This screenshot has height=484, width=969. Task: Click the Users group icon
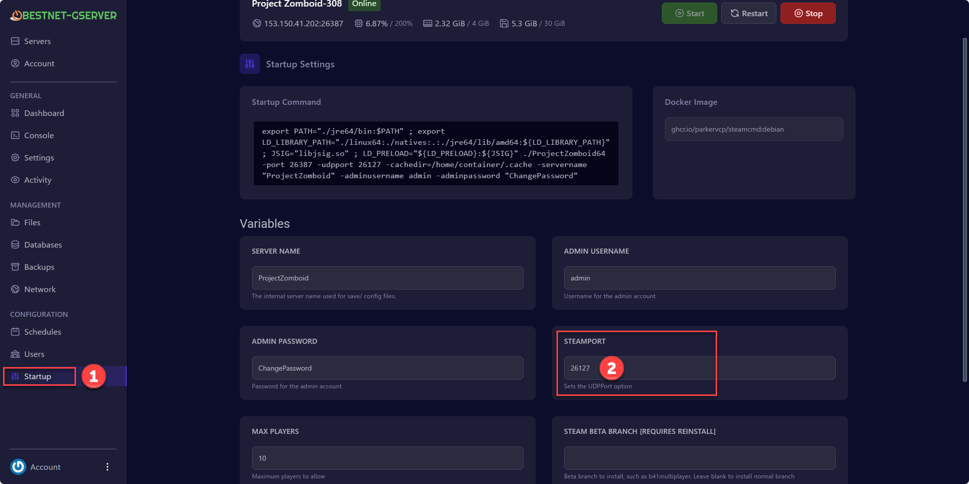[15, 354]
